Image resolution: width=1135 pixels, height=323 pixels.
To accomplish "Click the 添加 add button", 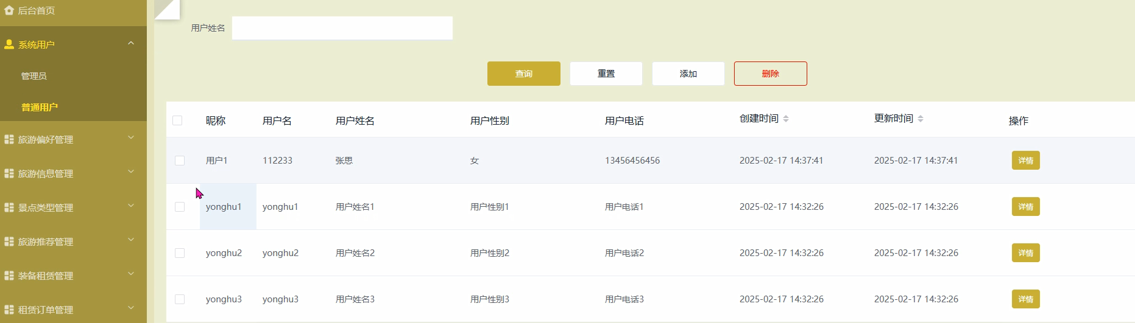I will coord(688,74).
